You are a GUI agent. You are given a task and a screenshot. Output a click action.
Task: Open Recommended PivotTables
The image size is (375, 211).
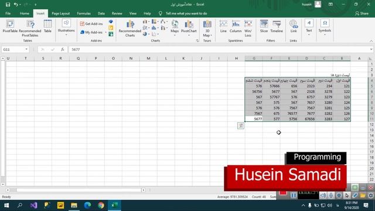coord(30,28)
